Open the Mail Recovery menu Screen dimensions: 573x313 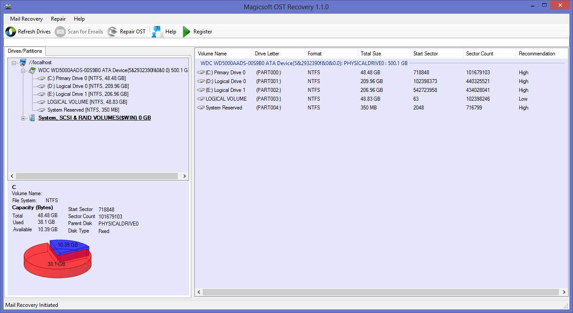tap(26, 18)
